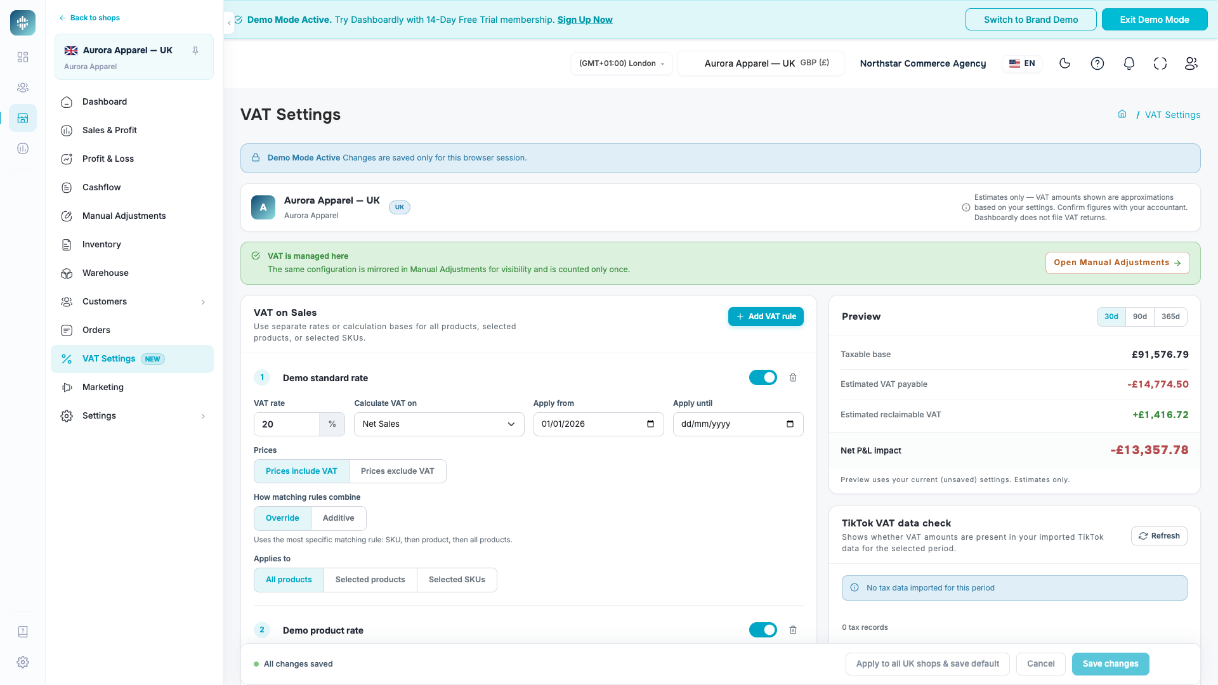Enter fullscreen via the expand icon

pyautogui.click(x=1160, y=63)
